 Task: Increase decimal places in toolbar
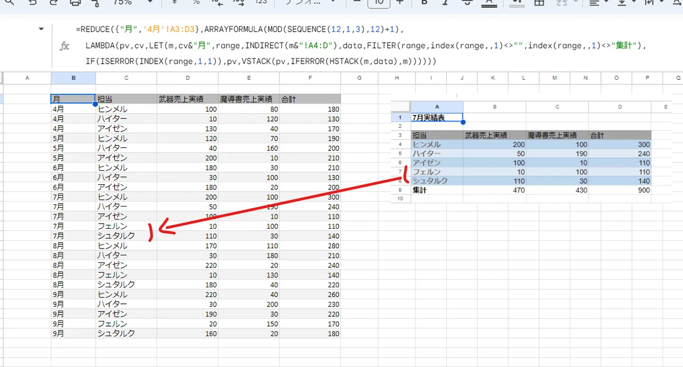click(239, 3)
